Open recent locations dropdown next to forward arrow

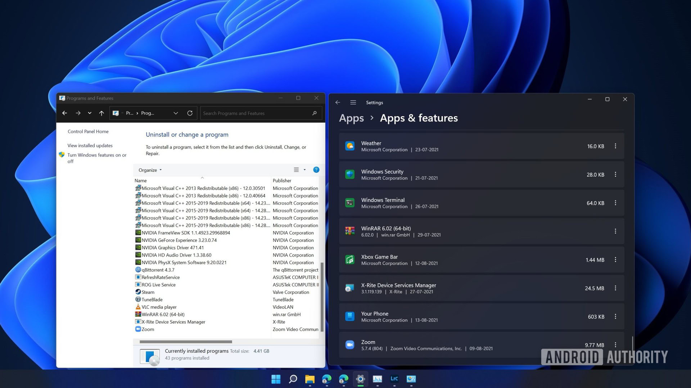[90, 113]
